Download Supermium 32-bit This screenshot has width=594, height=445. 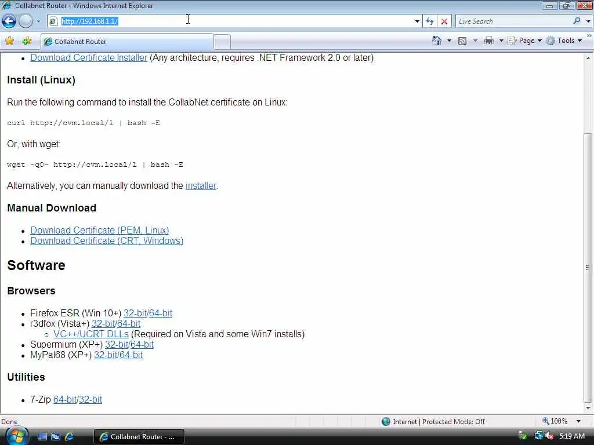coord(116,345)
